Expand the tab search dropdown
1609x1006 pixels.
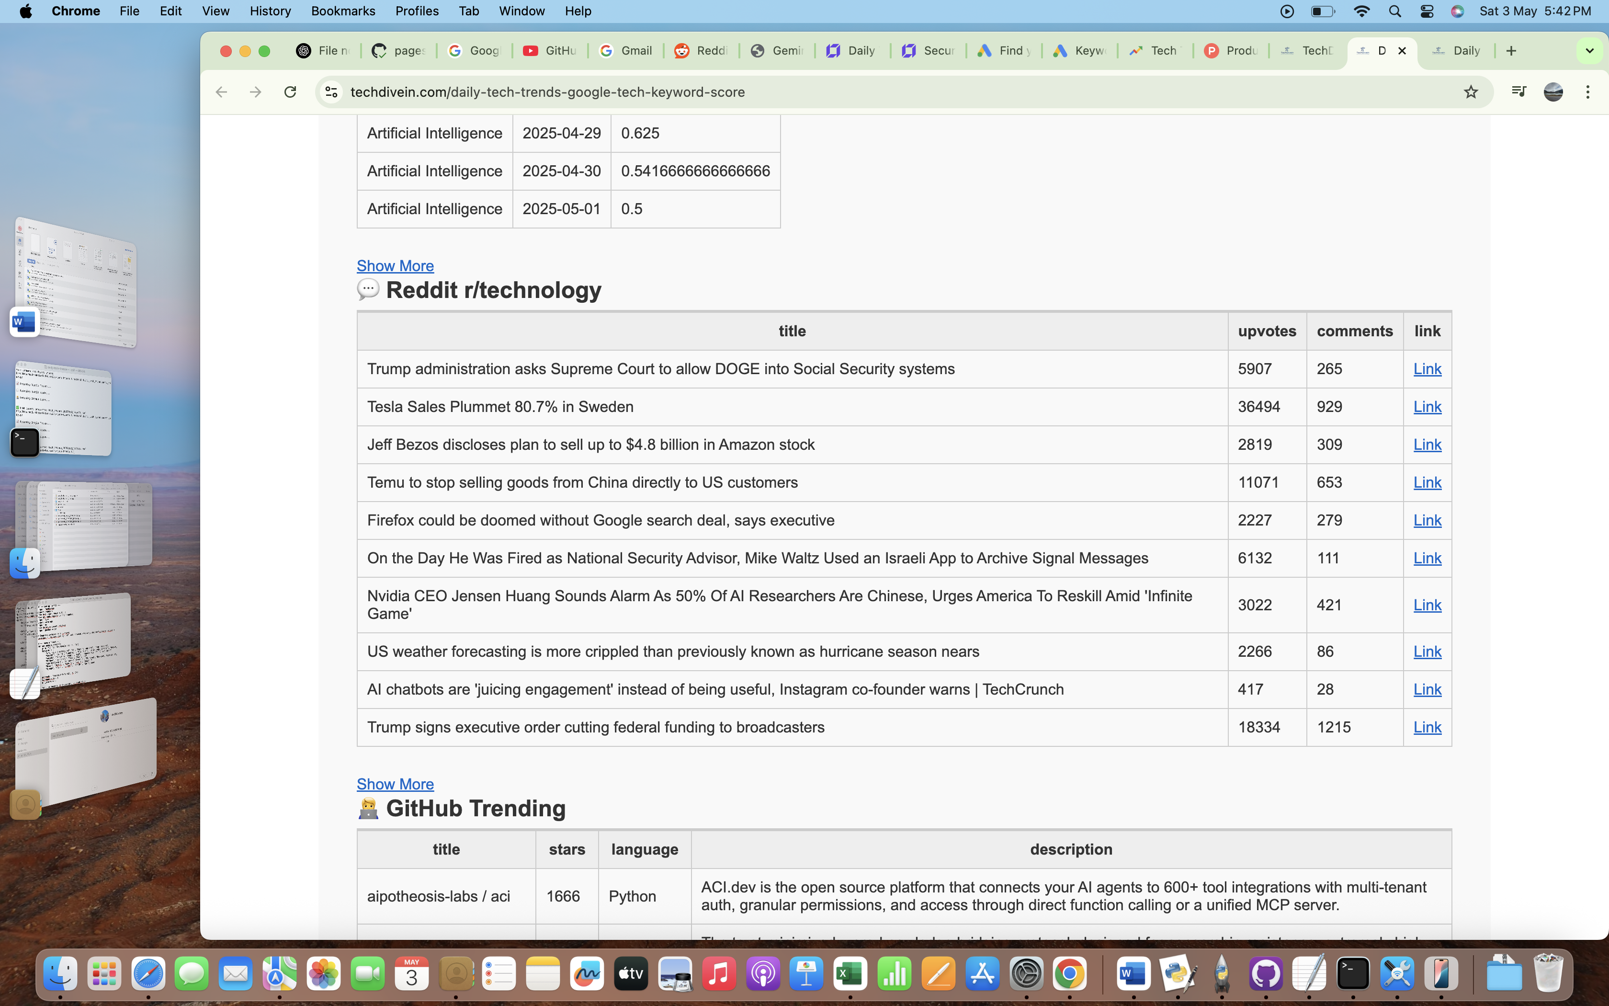coord(1590,51)
